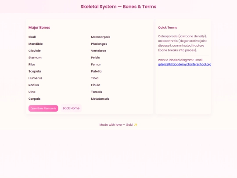Click the Skull bone entry

[x=32, y=37]
